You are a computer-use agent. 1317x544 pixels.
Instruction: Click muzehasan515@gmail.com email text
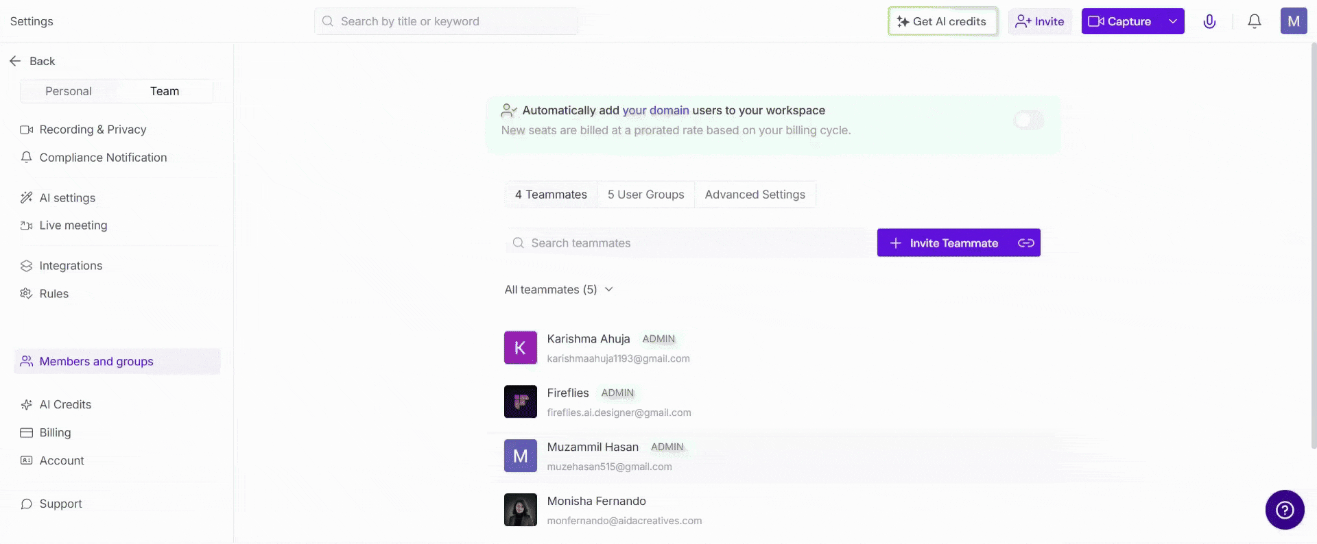(609, 467)
